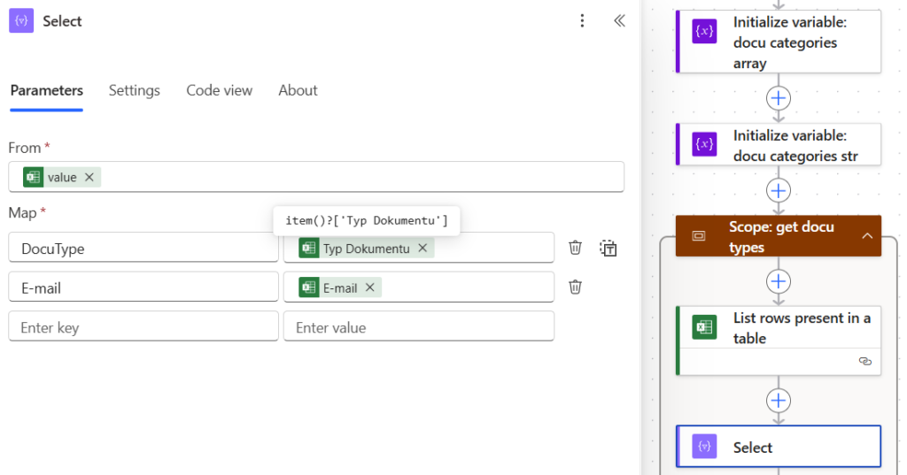Image resolution: width=907 pixels, height=475 pixels.
Task: Switch Map to text mode icon
Action: point(608,248)
